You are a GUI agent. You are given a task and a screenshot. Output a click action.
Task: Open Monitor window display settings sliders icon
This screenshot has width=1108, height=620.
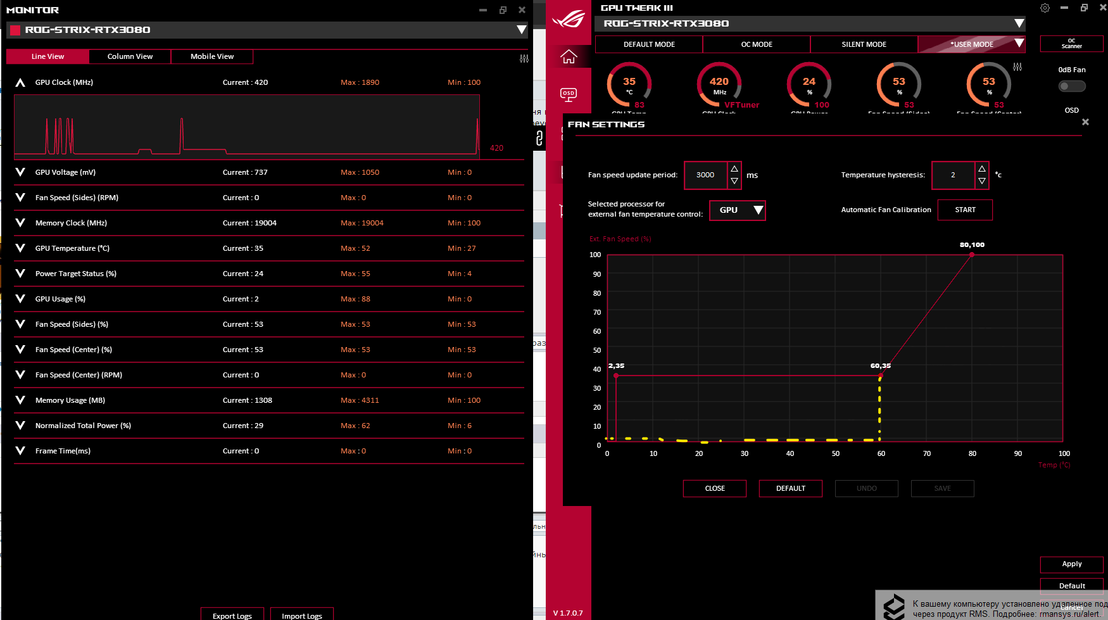524,58
